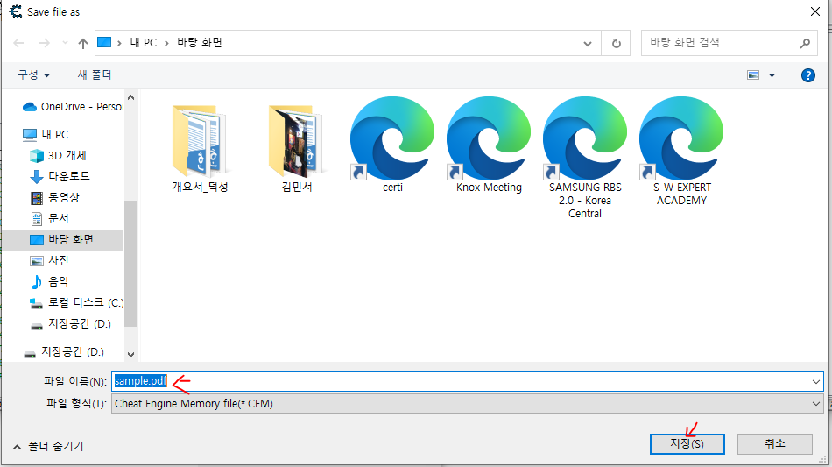Open '3D 개체' in the sidebar
The width and height of the screenshot is (832, 467).
[59, 155]
